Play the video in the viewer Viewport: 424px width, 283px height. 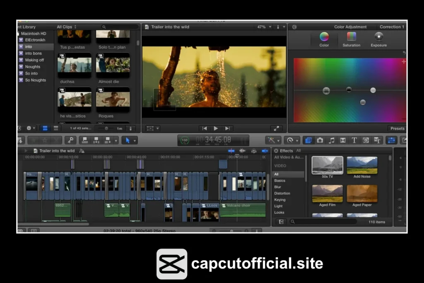click(x=216, y=128)
